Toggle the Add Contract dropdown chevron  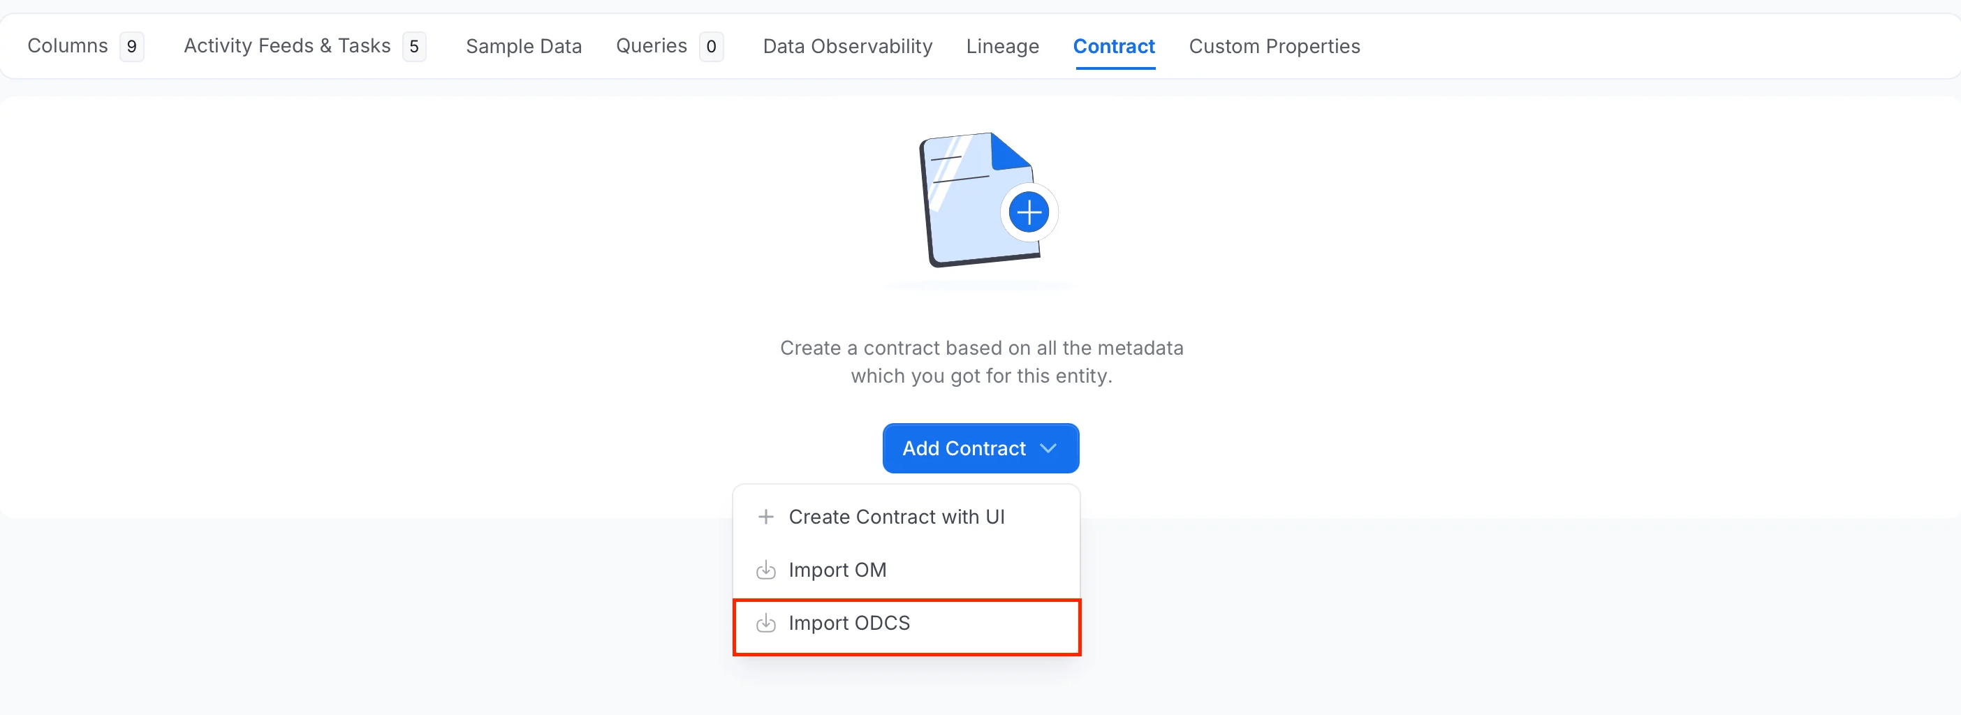pos(1048,448)
